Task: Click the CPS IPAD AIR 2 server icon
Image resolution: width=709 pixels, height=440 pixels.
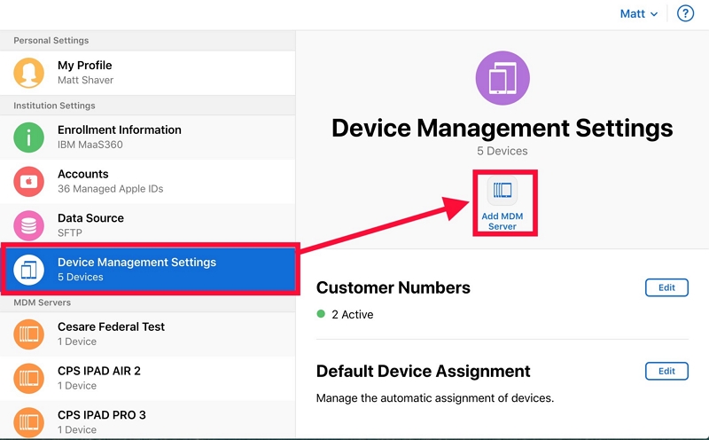Action: point(28,378)
